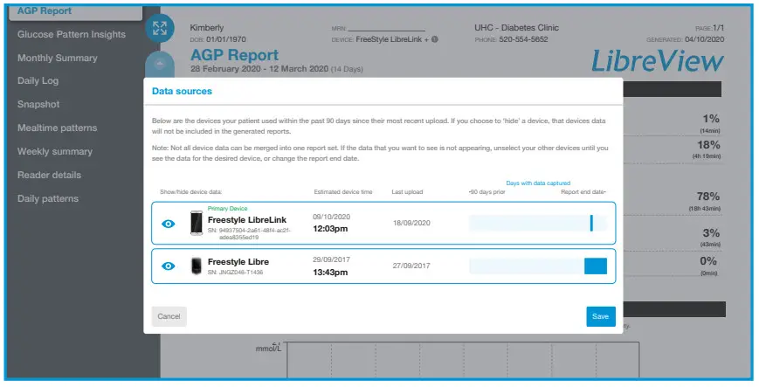Hide Freestyle LibreLink device data with eye icon
Image resolution: width=759 pixels, height=387 pixels.
coord(168,224)
